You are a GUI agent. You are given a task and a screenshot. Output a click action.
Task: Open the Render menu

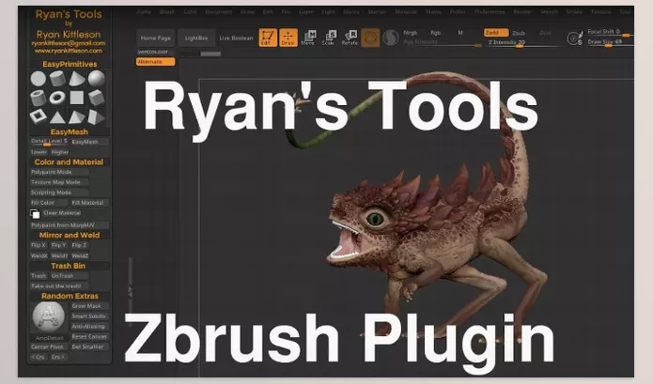[x=522, y=12]
